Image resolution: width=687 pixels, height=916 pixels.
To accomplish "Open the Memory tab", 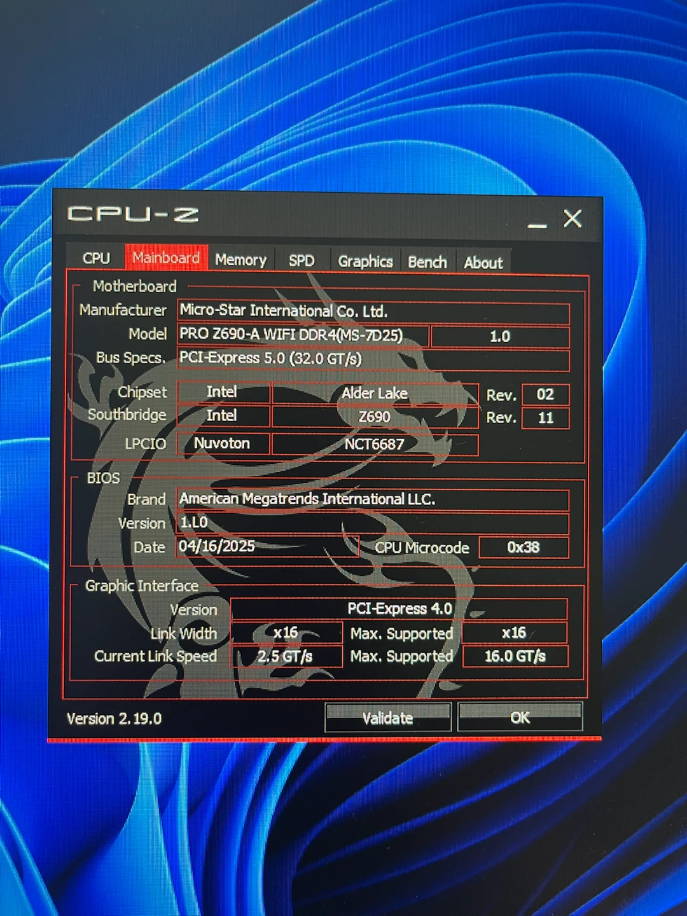I will click(x=240, y=260).
